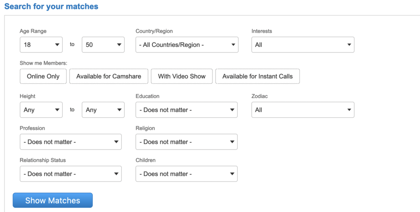This screenshot has height=212, width=420.
Task: Click the Search for your matches heading
Action: point(51,7)
